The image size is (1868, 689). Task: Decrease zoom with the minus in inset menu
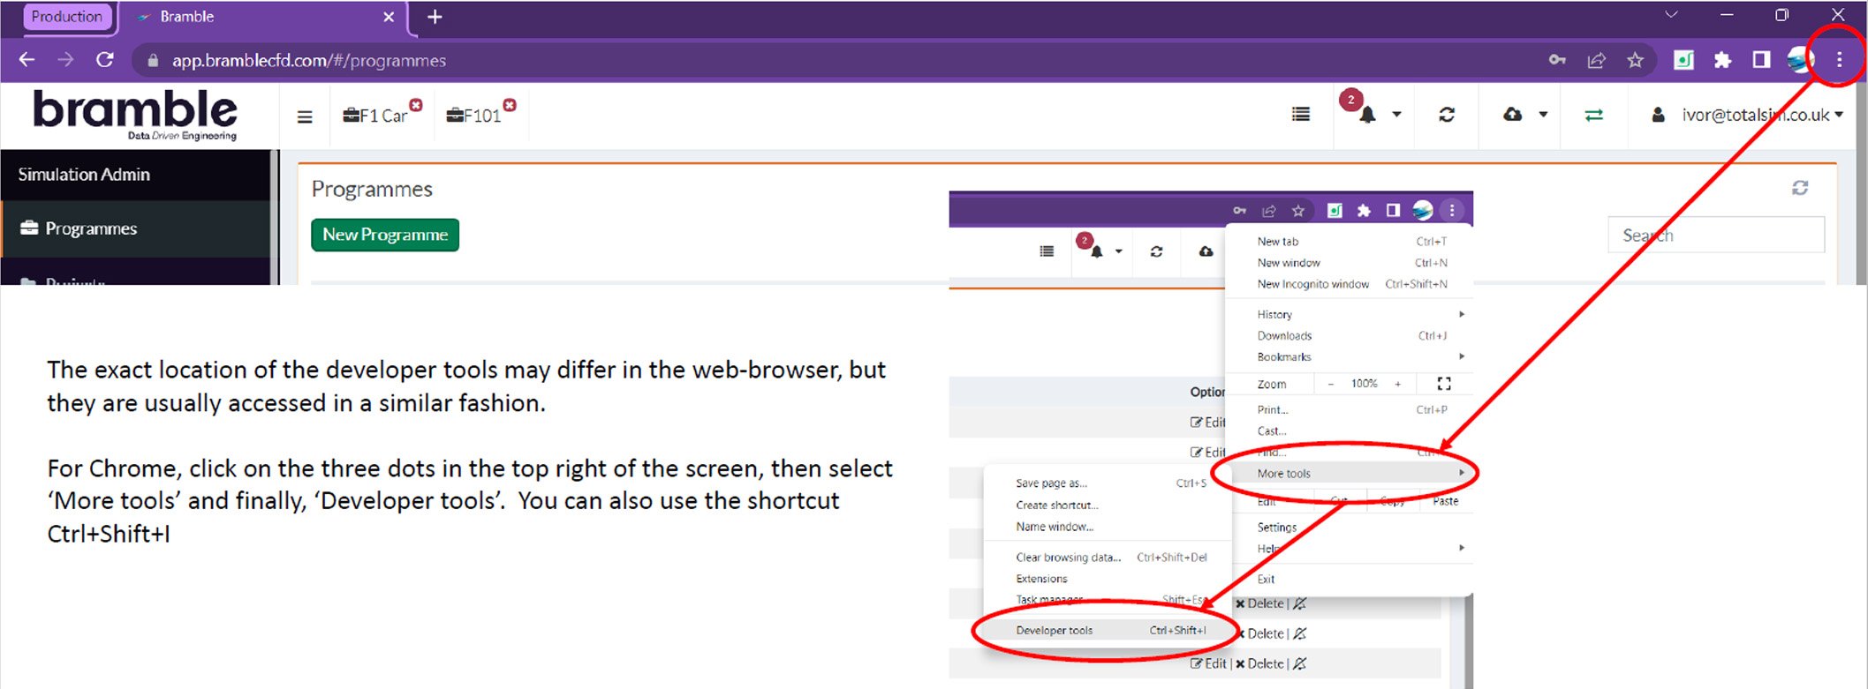click(x=1331, y=384)
